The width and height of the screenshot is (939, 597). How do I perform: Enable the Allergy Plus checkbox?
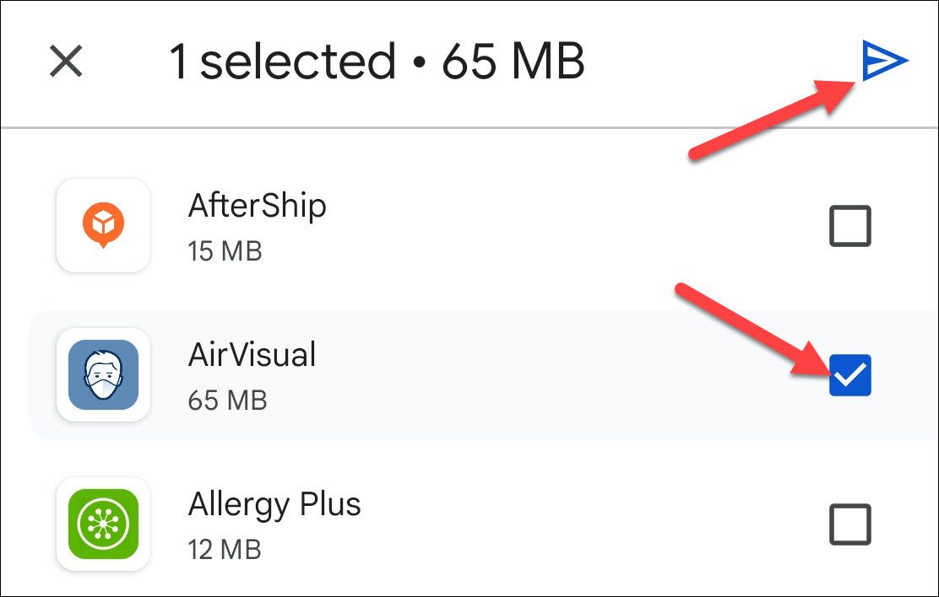coord(849,524)
